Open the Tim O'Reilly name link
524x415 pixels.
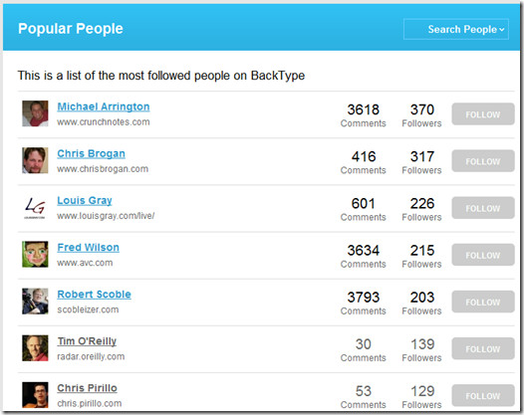(87, 341)
